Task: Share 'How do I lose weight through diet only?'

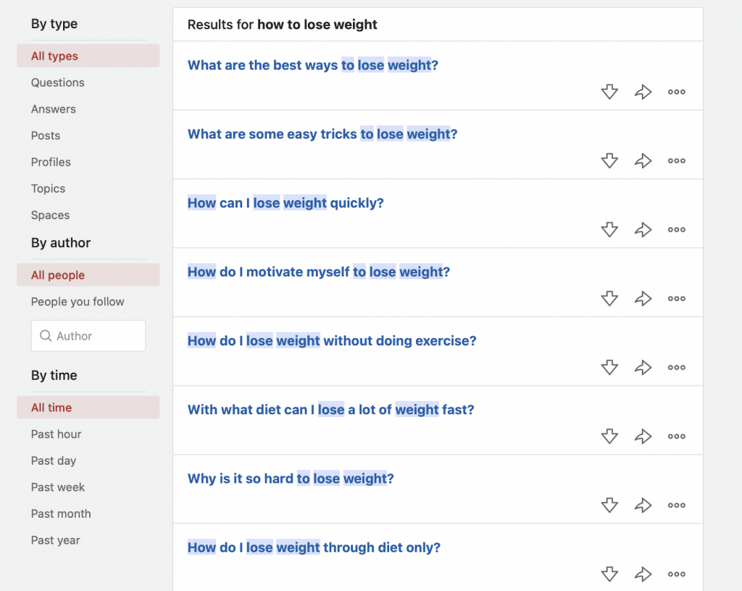Action: 643,574
